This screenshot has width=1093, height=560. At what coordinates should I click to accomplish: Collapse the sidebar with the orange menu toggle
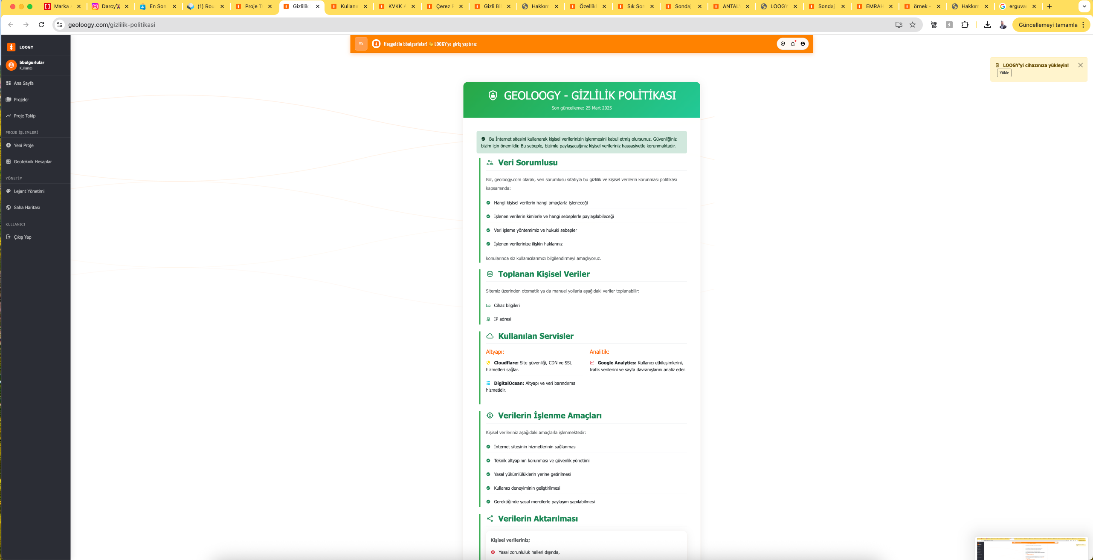click(x=361, y=44)
